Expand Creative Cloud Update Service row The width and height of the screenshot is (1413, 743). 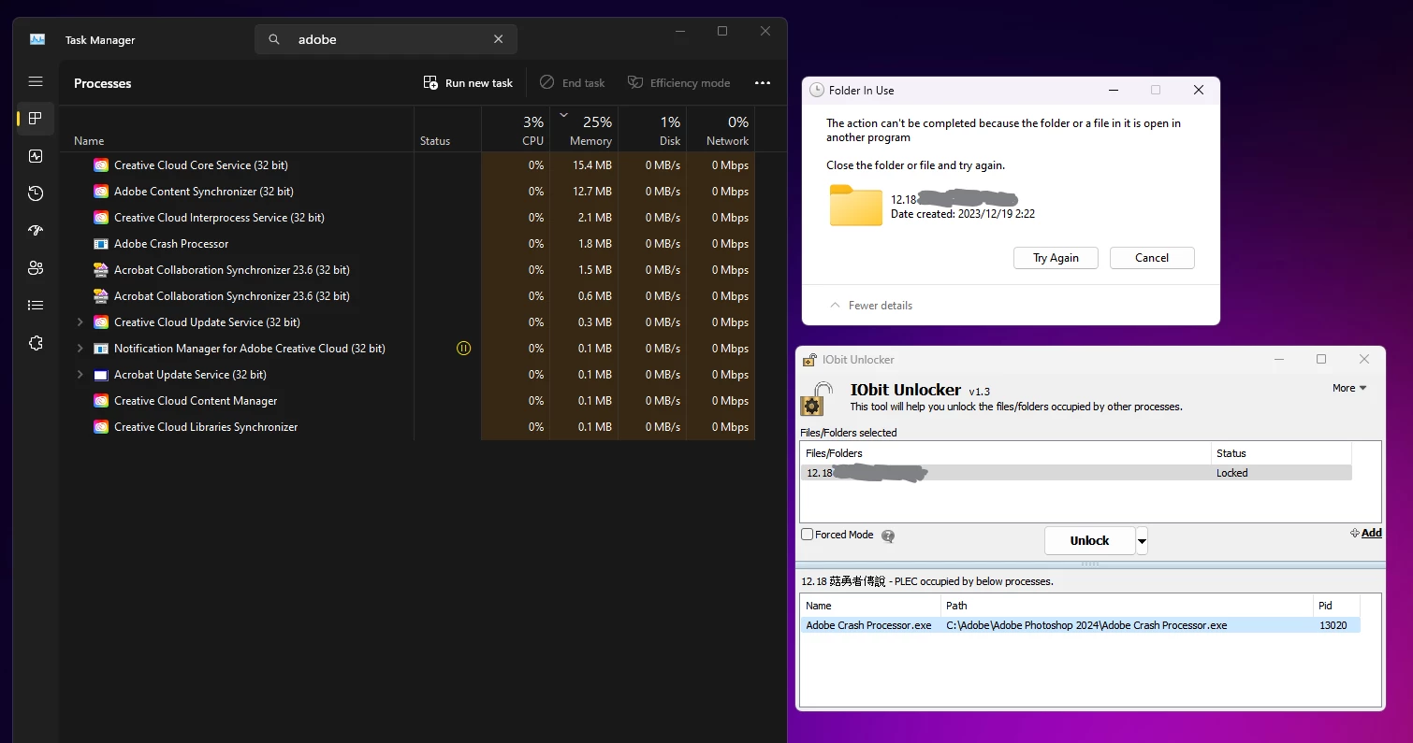(80, 322)
